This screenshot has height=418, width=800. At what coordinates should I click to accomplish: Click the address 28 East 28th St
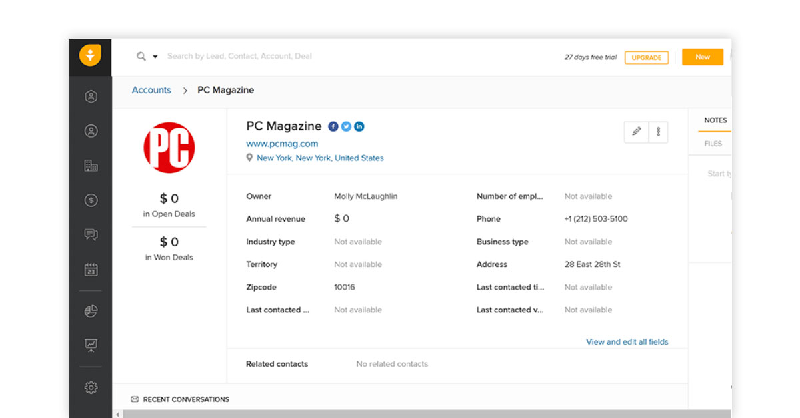click(592, 264)
